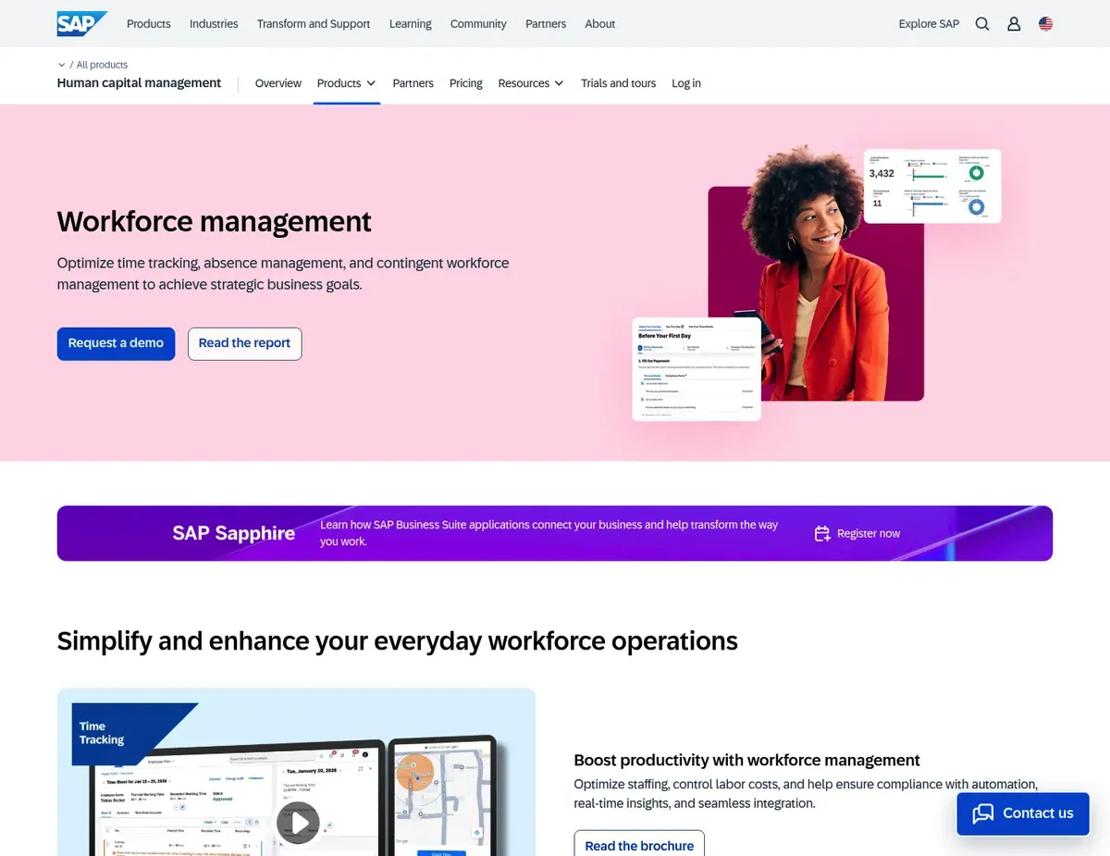The image size is (1110, 856).
Task: Click the Log in link
Action: coord(686,83)
